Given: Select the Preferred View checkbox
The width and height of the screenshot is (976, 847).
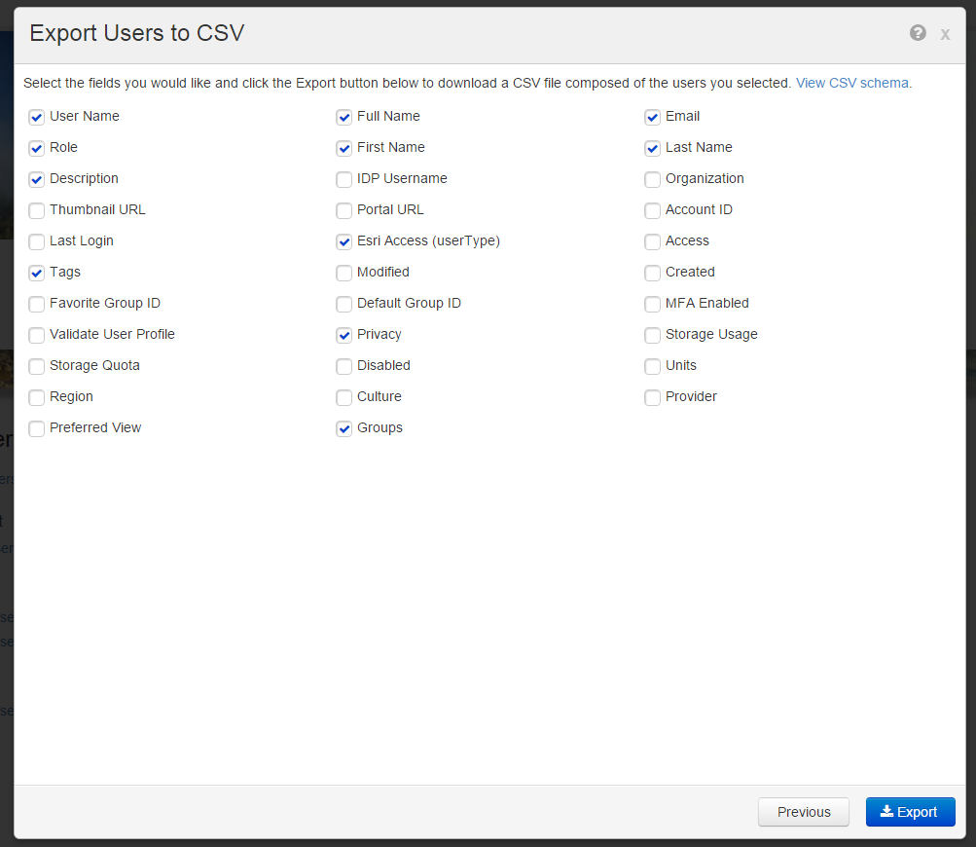Looking at the screenshot, I should [x=37, y=429].
